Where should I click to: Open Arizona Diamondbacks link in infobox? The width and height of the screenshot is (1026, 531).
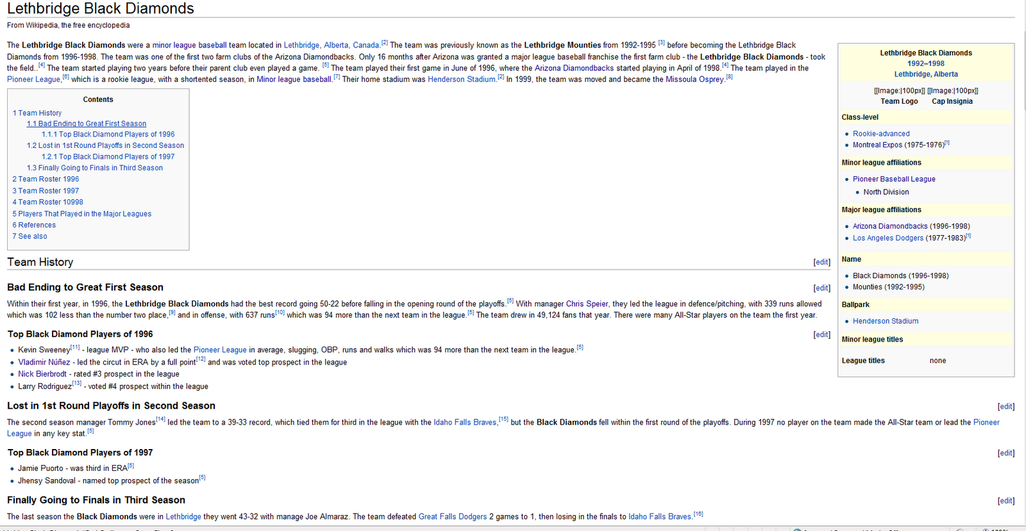pyautogui.click(x=890, y=227)
